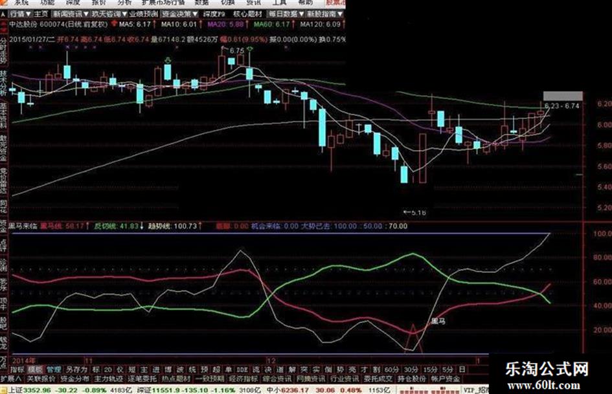Open the 资讯 menu

(x=254, y=3)
